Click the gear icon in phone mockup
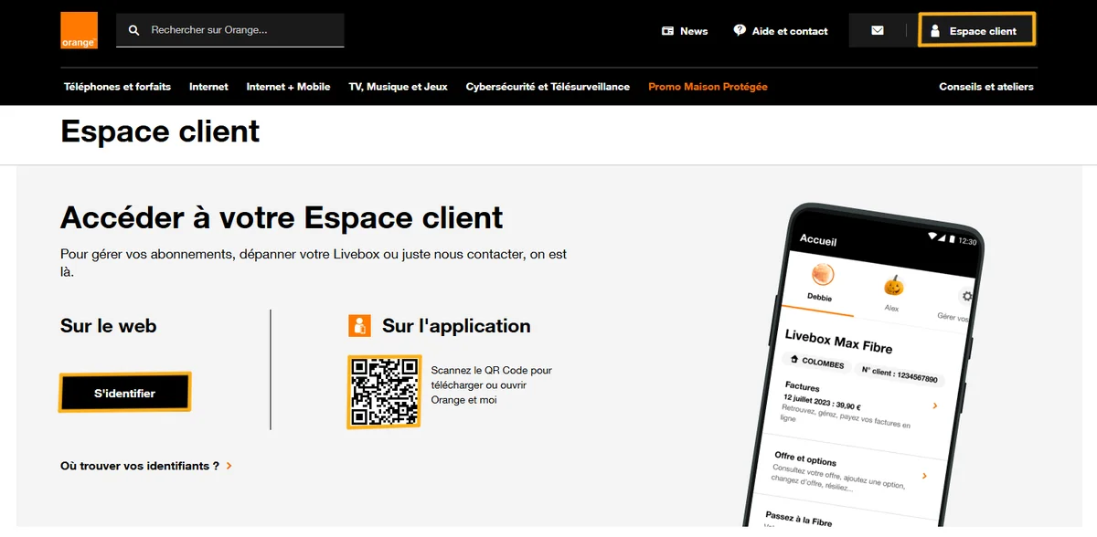This screenshot has width=1097, height=537. 966,297
